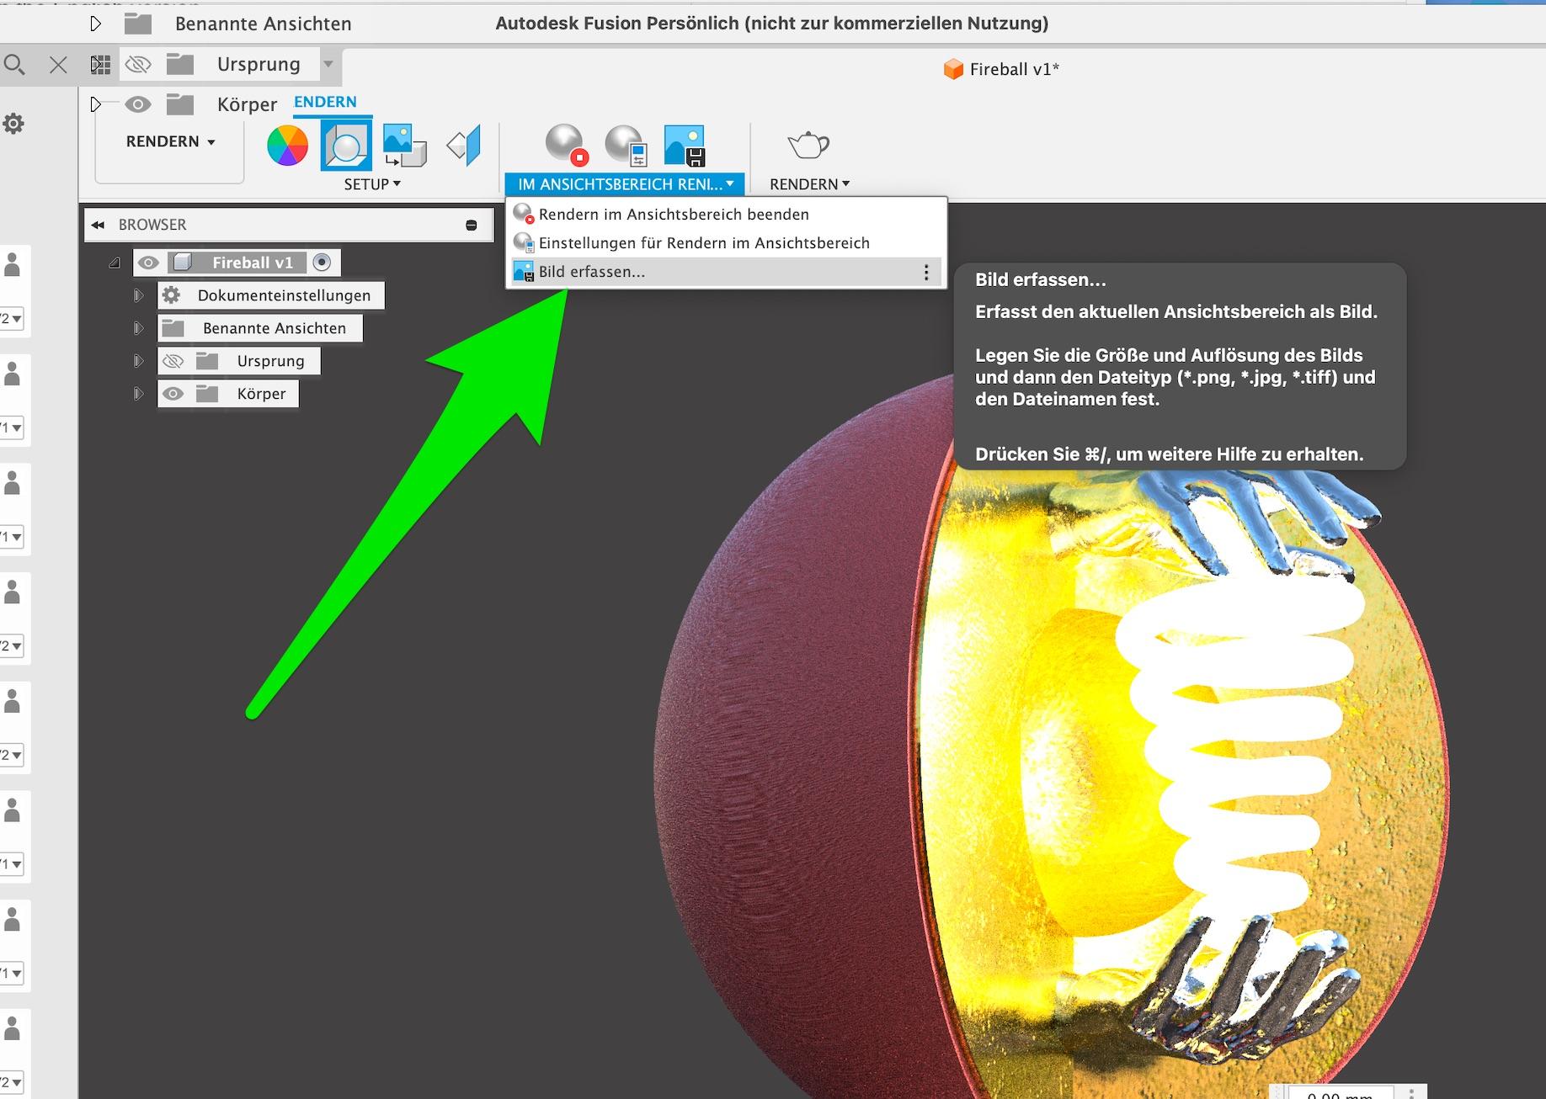Toggle visibility eye of Fireball v1

coord(148,263)
